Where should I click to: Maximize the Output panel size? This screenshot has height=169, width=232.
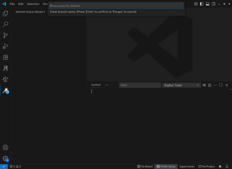(221, 85)
